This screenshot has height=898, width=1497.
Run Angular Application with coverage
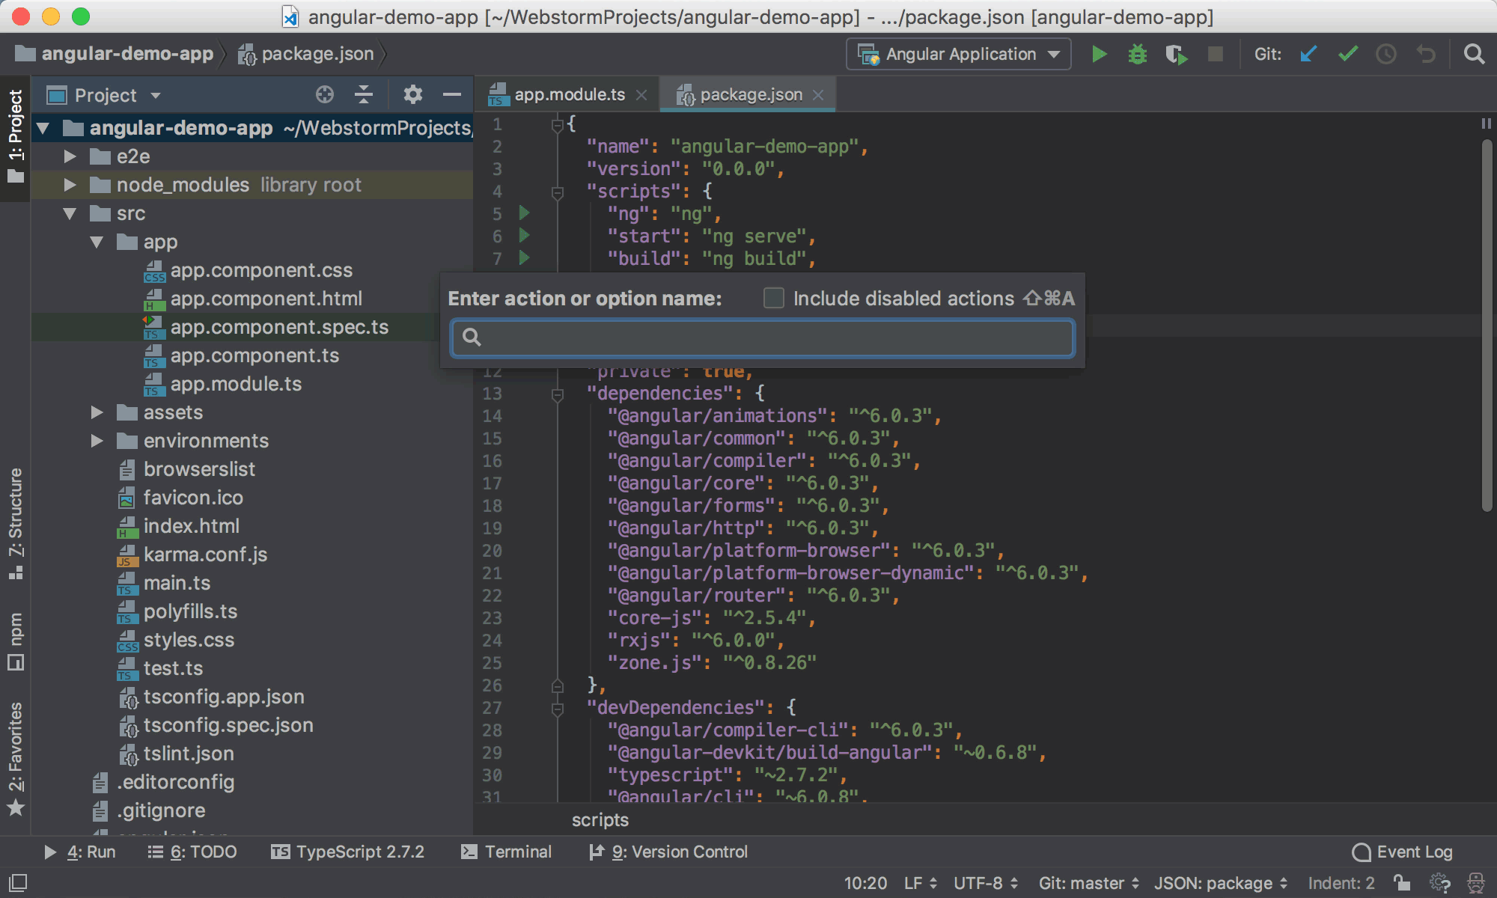[x=1176, y=53]
